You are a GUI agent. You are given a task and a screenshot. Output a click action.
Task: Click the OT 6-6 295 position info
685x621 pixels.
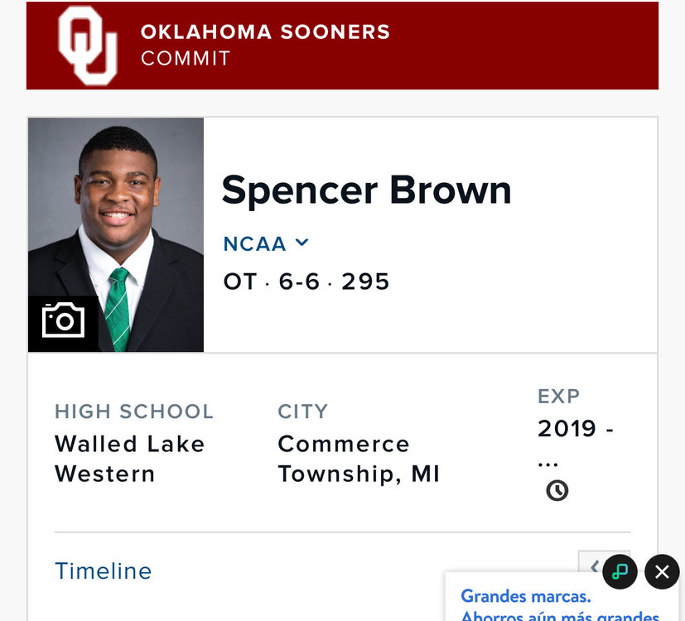(306, 282)
